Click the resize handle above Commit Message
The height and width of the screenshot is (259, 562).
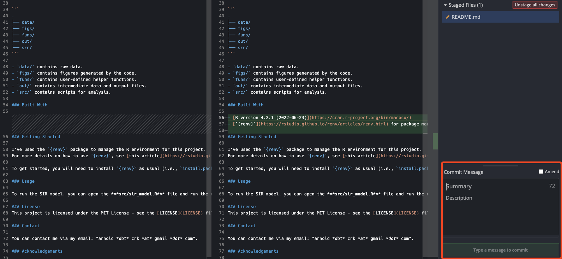(500, 165)
